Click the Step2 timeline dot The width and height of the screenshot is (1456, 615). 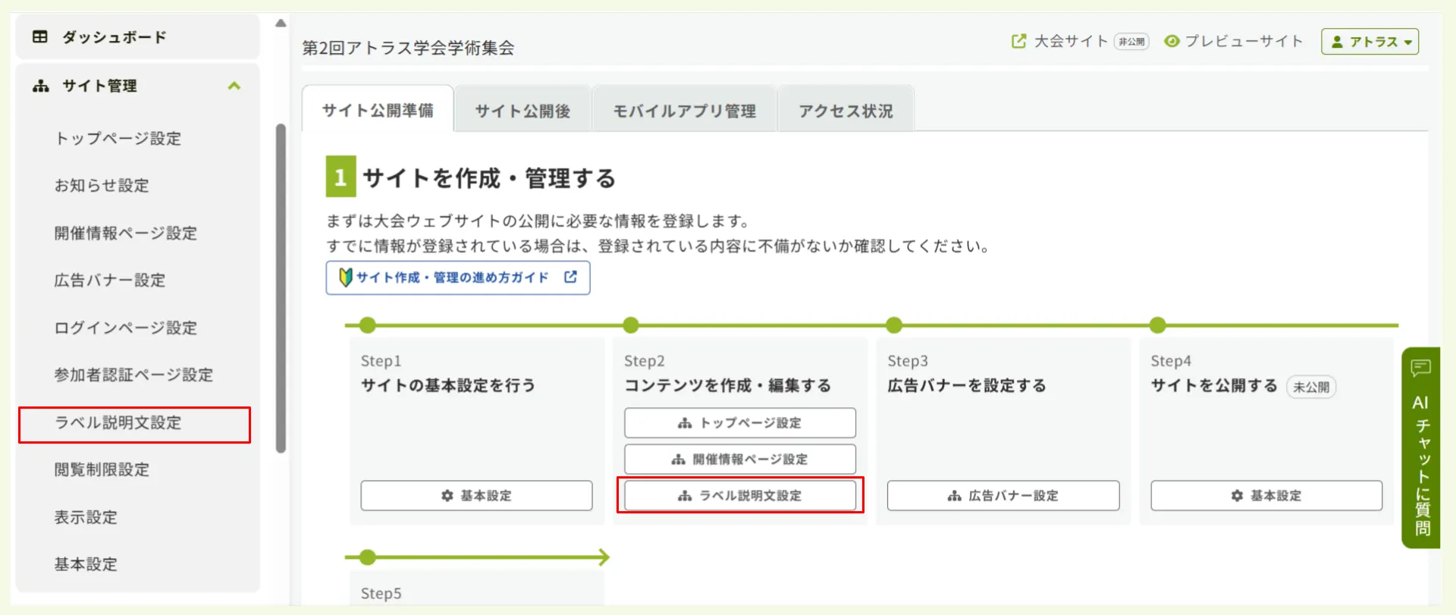631,325
